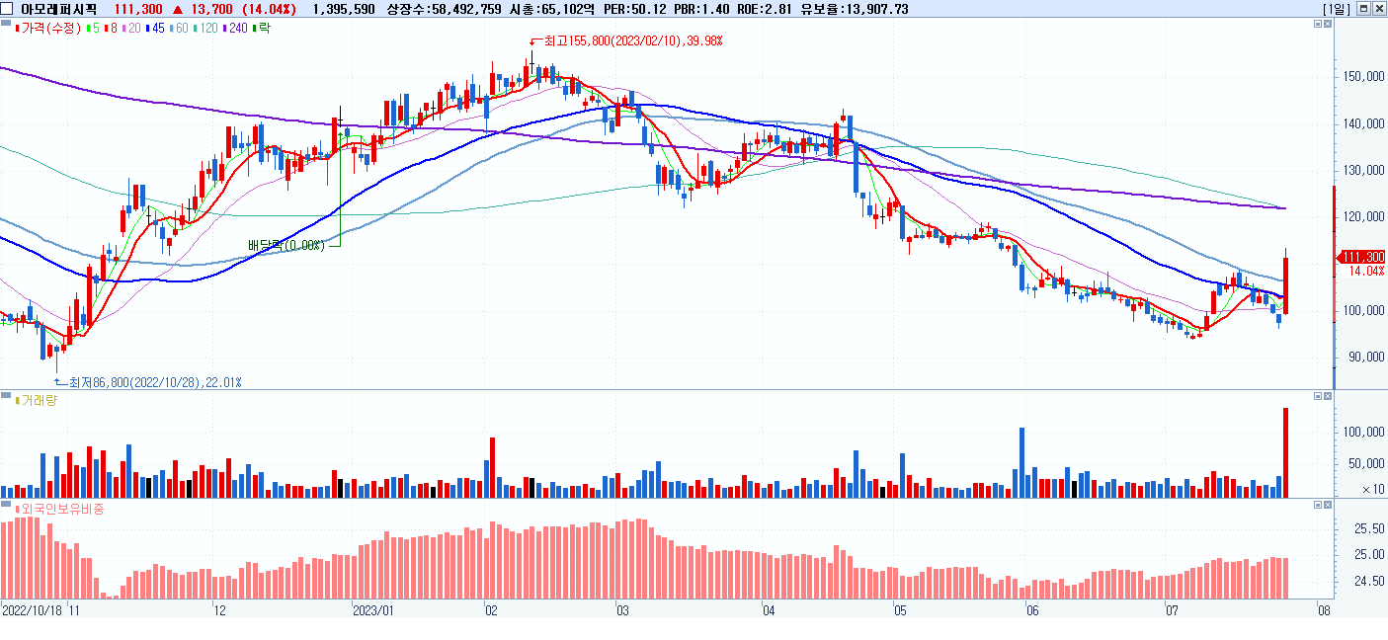Screen dimensions: 1388x640
Task: Close the chart window from title bar
Action: pos(1379,9)
